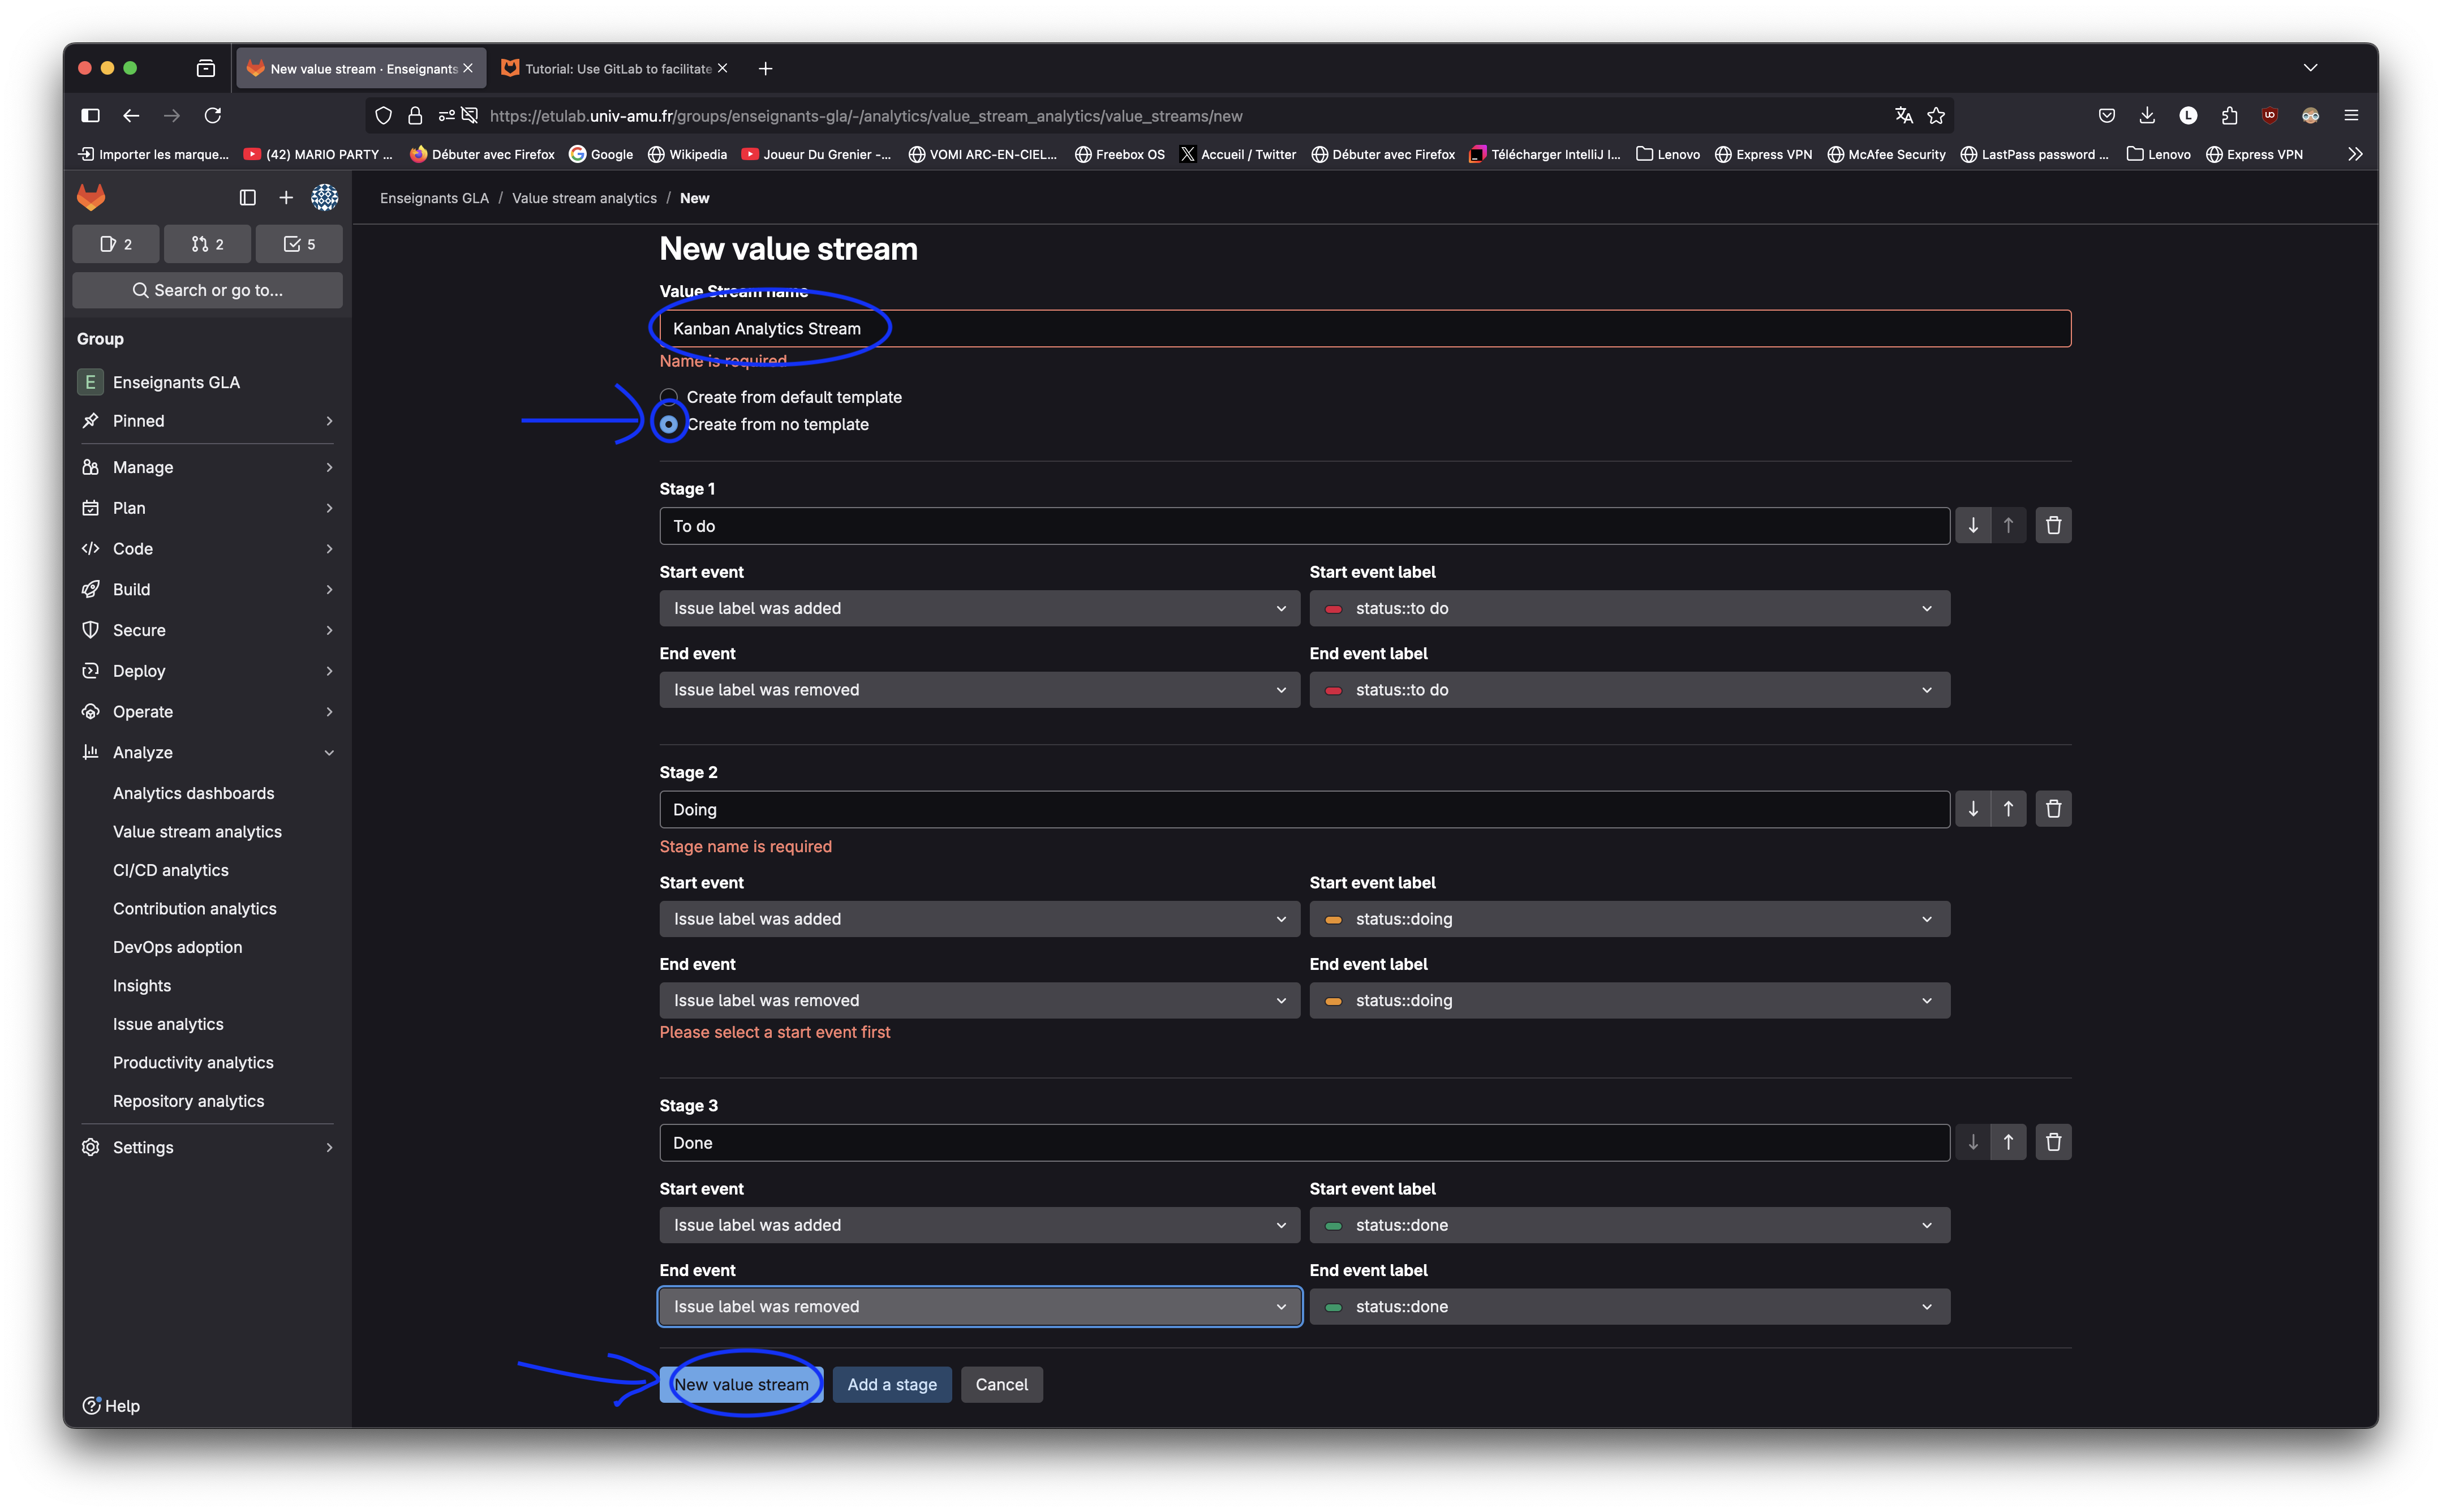2442x1512 pixels.
Task: Open DevOps adoption in sidebar
Action: [178, 947]
